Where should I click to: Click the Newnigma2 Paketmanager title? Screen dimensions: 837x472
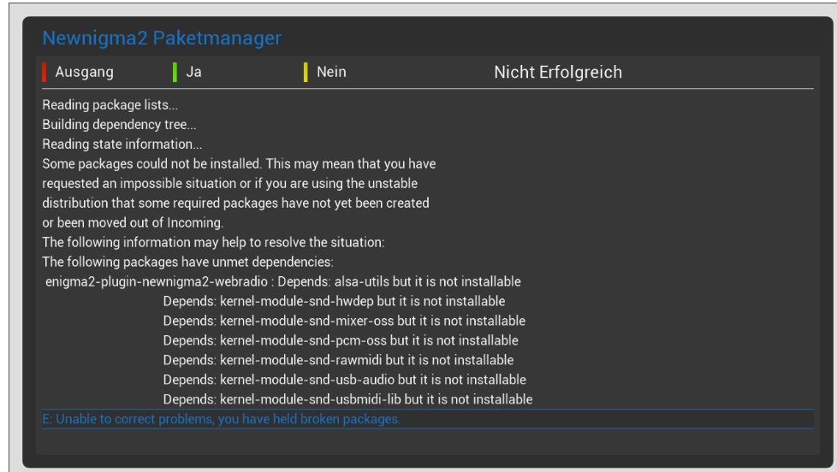pyautogui.click(x=162, y=38)
